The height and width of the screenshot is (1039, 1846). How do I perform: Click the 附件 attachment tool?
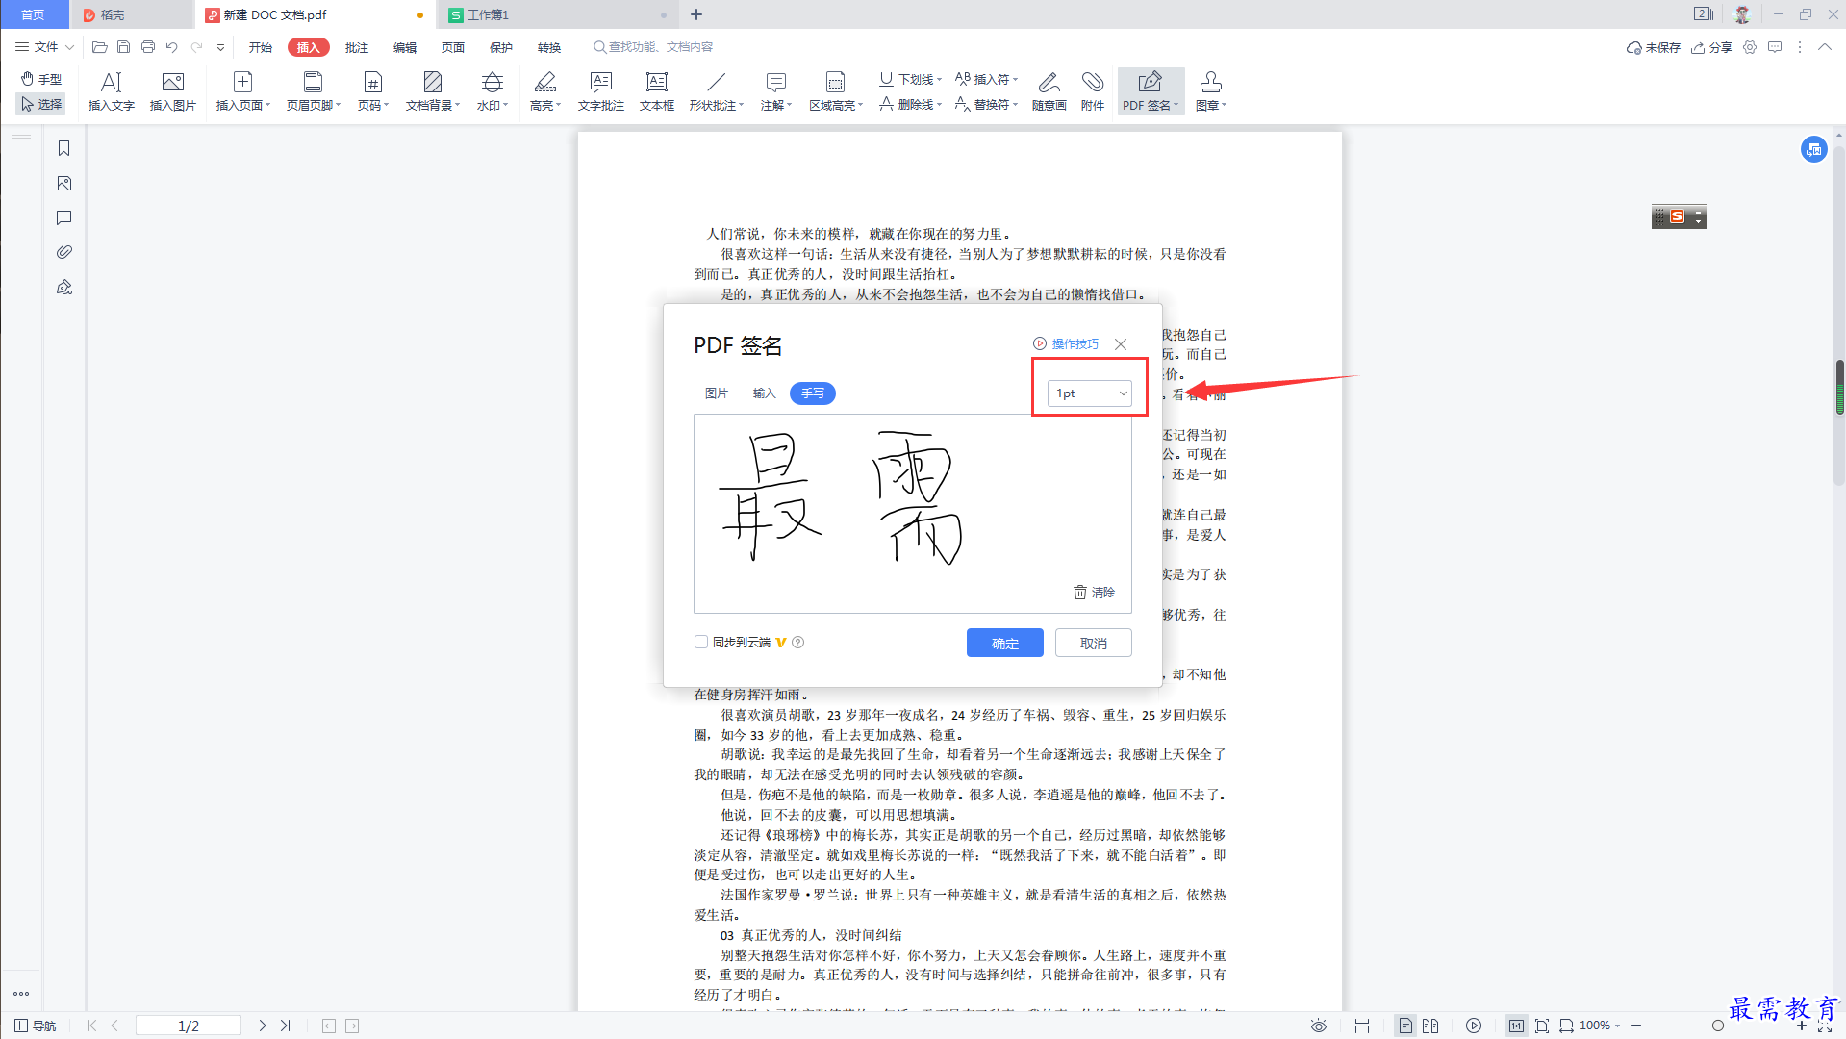click(x=1093, y=91)
